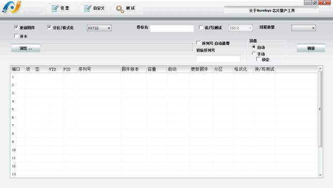Select port row 11 in table
This screenshot has height=188, width=333.
[164, 158]
